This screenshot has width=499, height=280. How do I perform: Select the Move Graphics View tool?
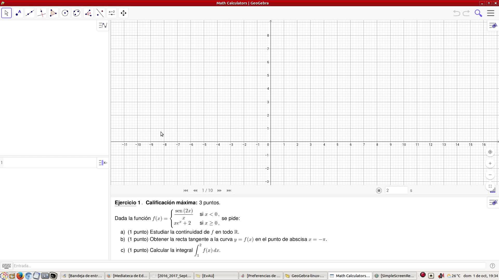[123, 13]
